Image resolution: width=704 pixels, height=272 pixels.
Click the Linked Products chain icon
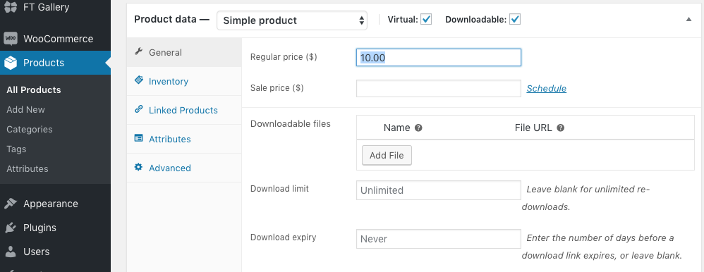pyautogui.click(x=139, y=109)
